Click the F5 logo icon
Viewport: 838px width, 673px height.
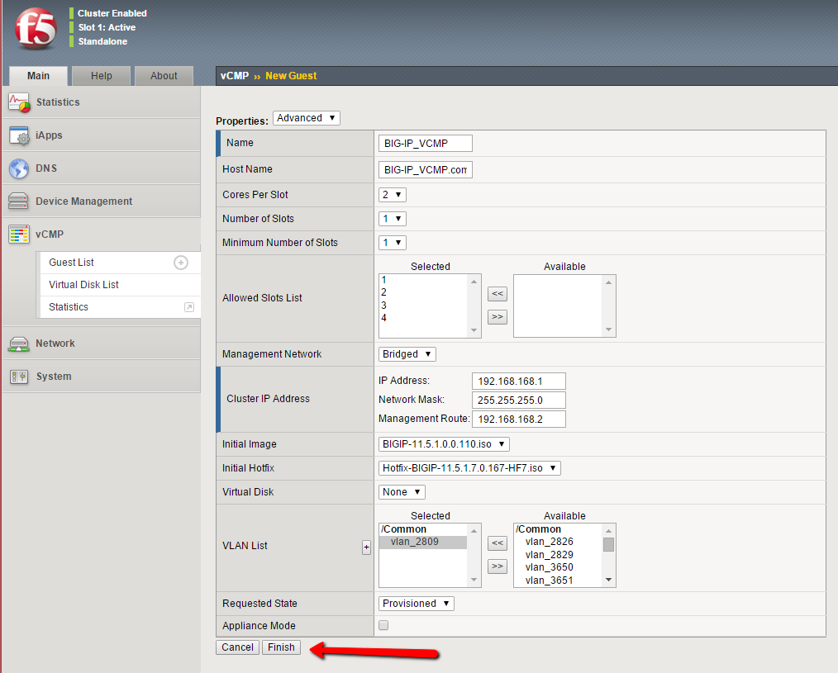tap(36, 30)
